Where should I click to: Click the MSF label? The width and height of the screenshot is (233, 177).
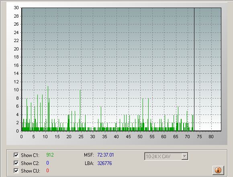[89, 155]
